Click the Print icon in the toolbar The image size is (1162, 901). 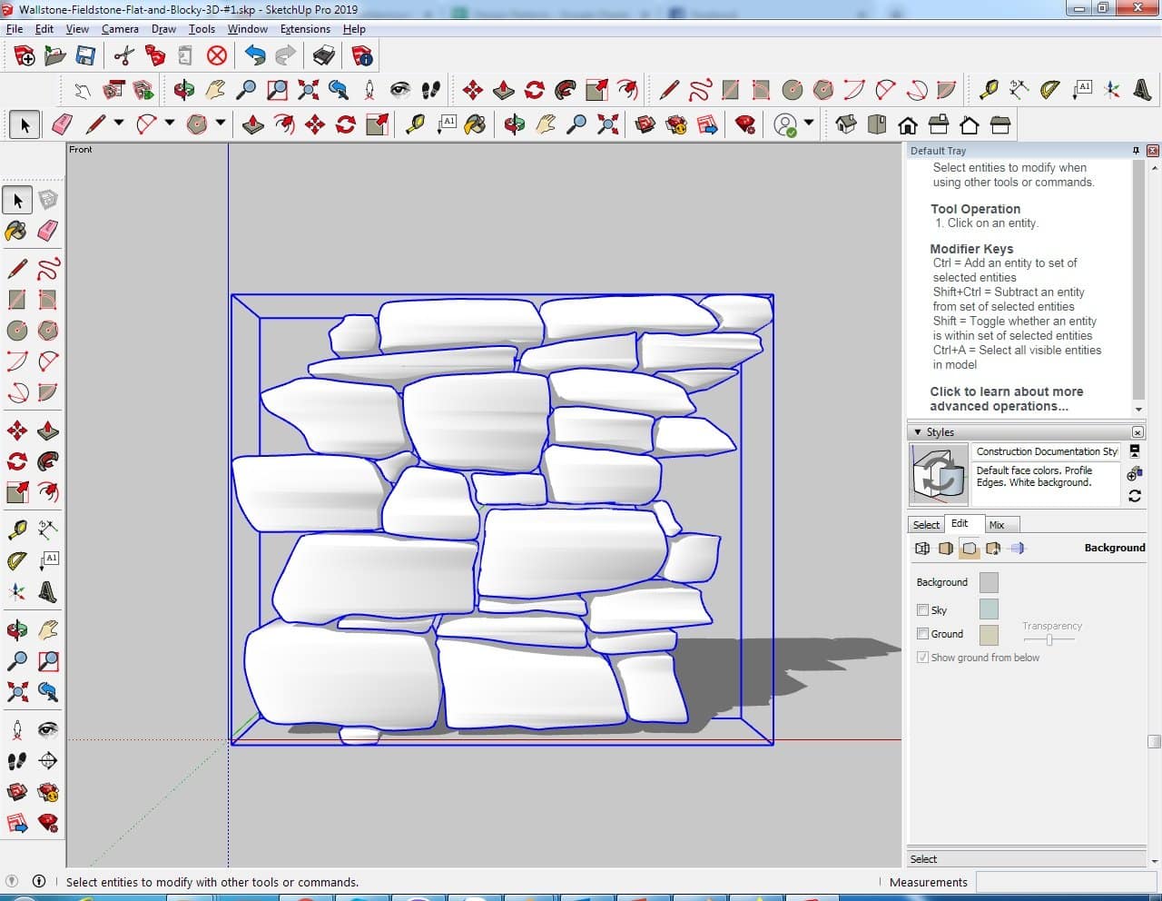[323, 56]
